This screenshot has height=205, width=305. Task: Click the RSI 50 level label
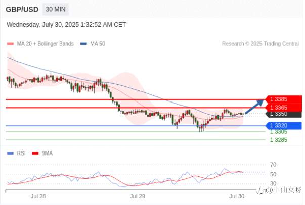[273, 174]
